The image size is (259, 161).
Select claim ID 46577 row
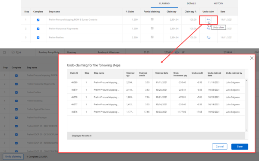[x=156, y=104]
